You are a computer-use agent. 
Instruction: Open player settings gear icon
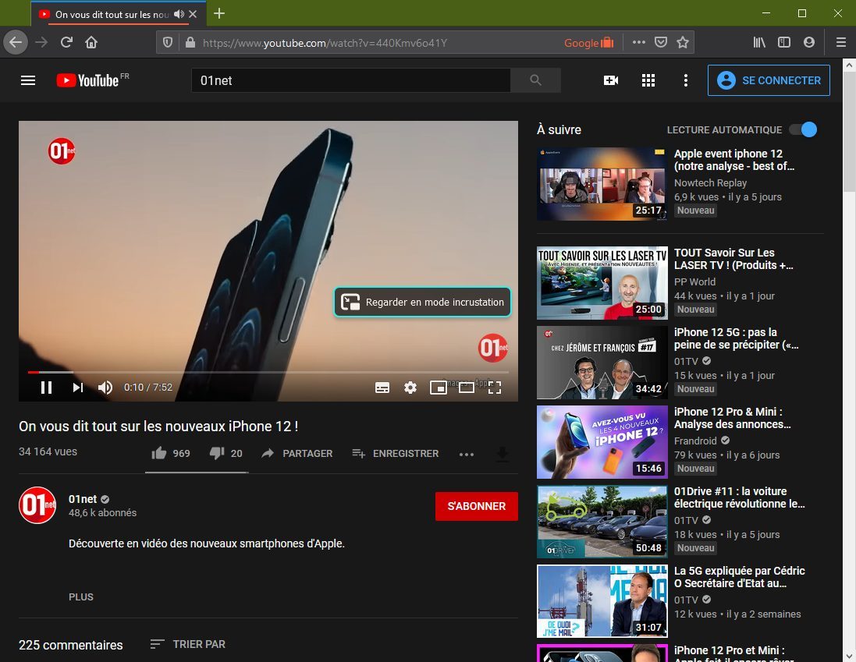pos(410,388)
